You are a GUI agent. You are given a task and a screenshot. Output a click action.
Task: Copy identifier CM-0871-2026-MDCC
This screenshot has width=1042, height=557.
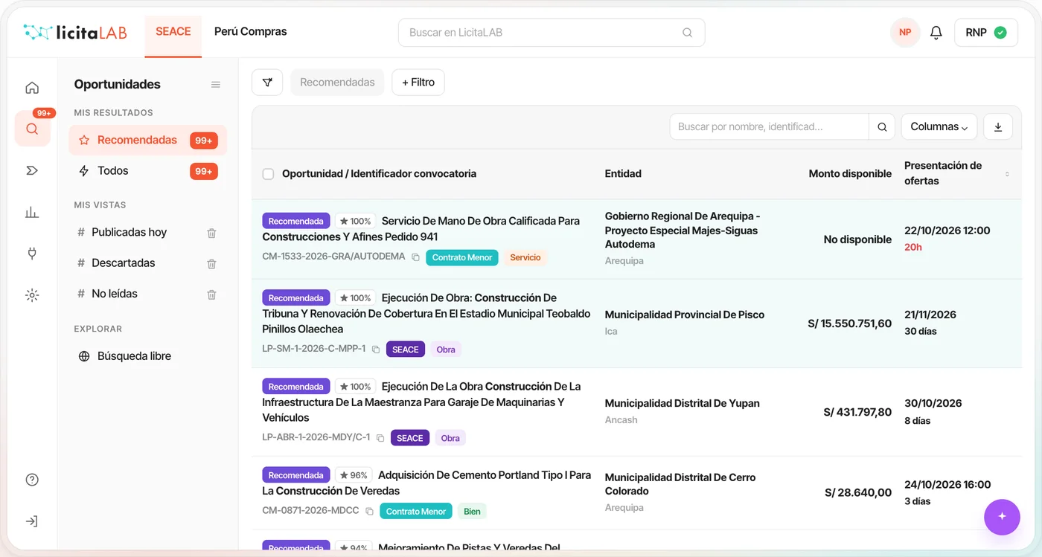pos(369,512)
